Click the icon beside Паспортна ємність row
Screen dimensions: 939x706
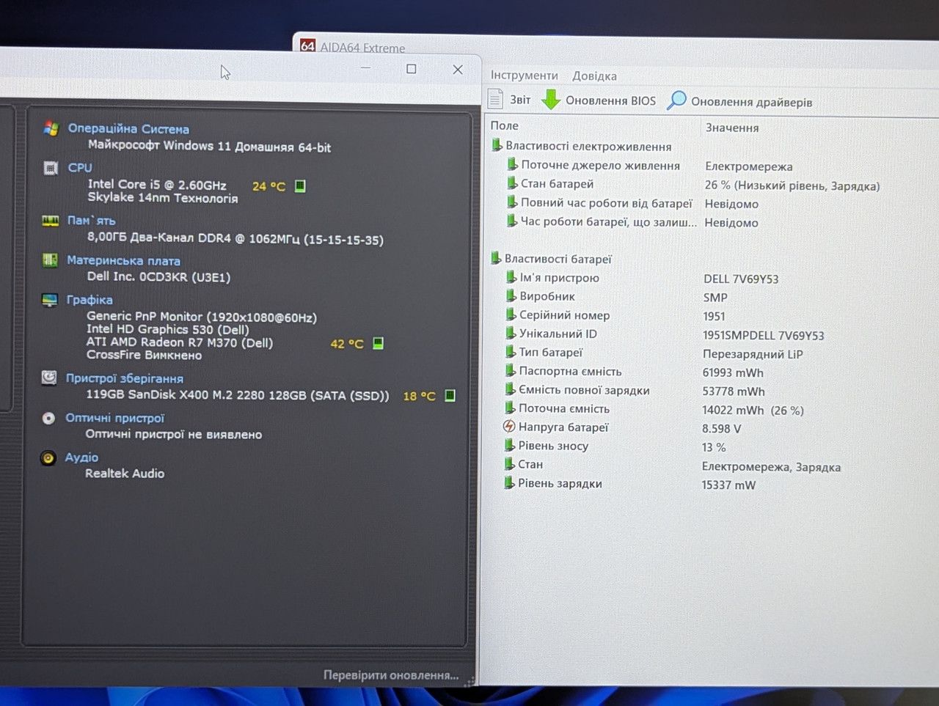511,370
